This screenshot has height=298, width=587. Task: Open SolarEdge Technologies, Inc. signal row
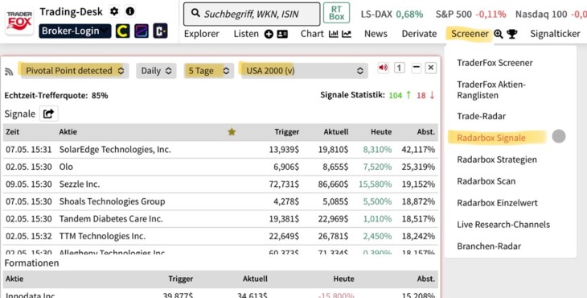click(x=220, y=150)
